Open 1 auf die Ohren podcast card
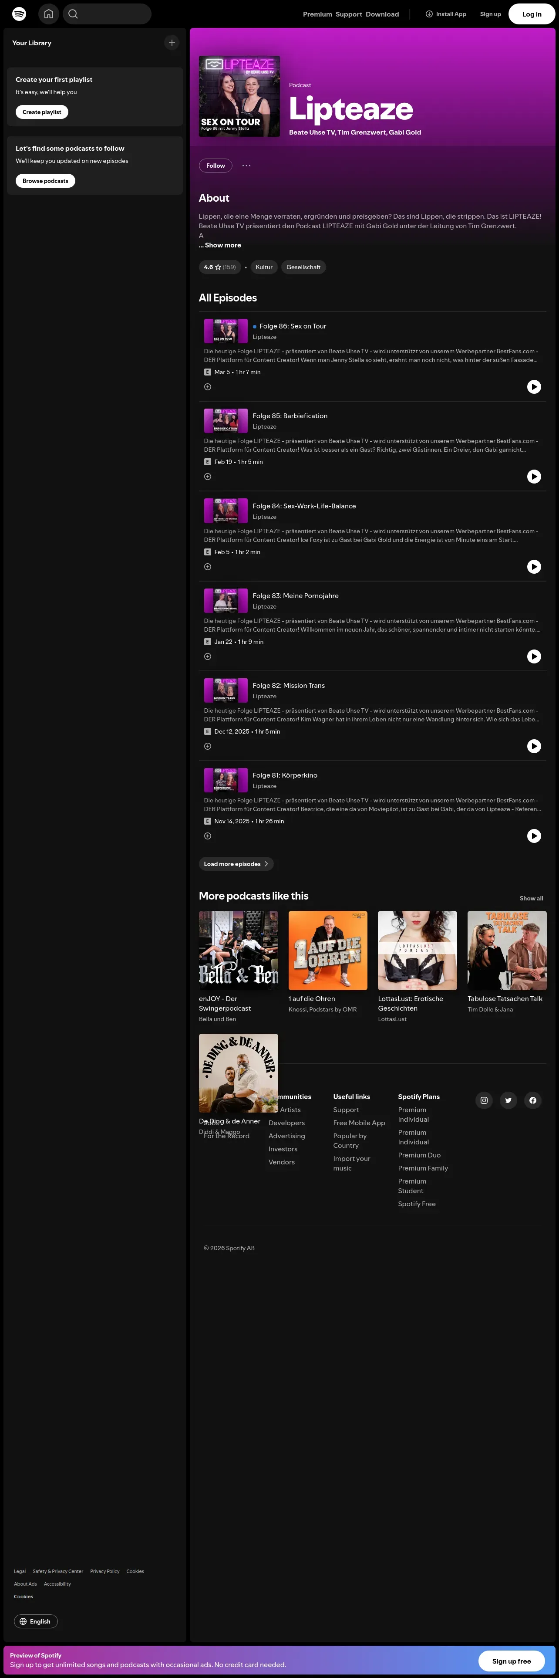Screen dimensions: 559x1678 [328, 962]
